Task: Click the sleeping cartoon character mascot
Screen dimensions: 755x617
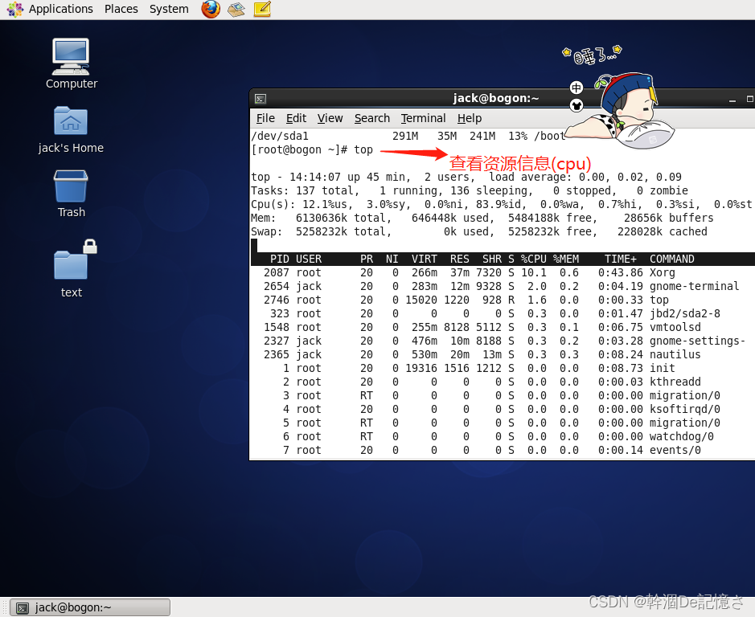Action: pos(622,112)
